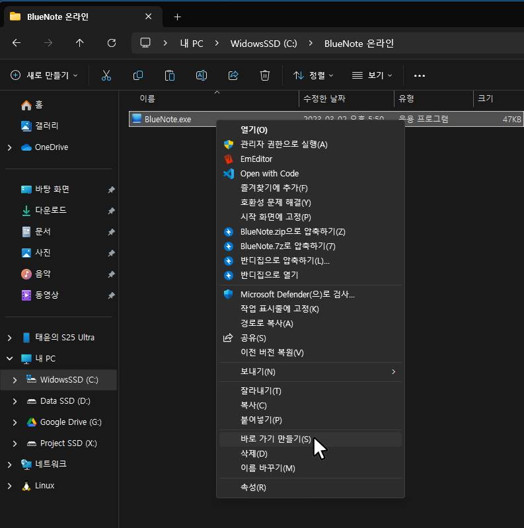The height and width of the screenshot is (528, 524).
Task: Expand the 네트워크 tree node
Action: pos(9,465)
